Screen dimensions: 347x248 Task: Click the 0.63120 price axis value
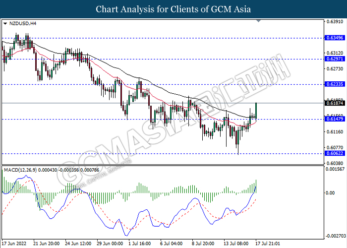pyautogui.click(x=335, y=53)
